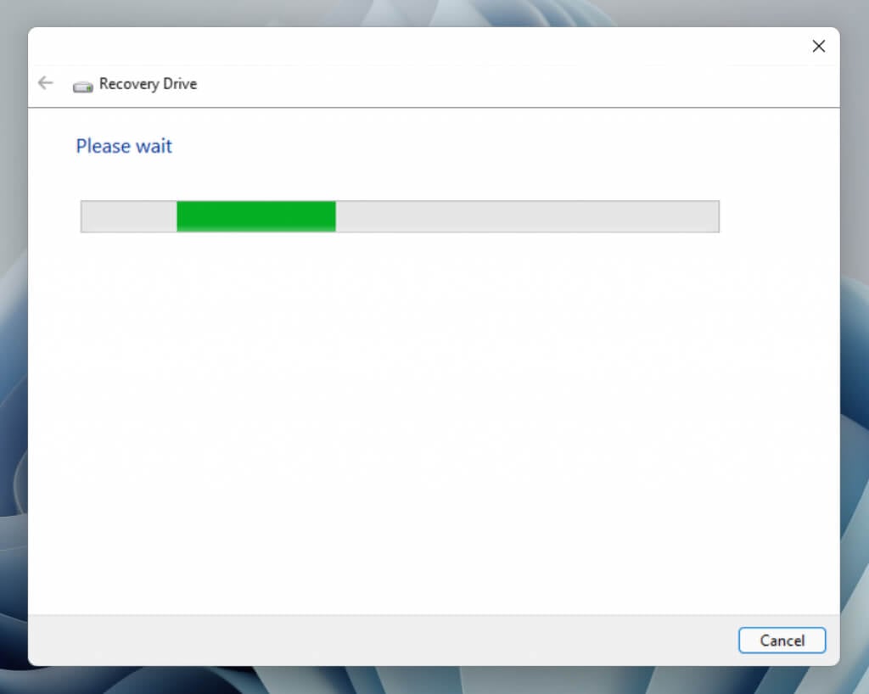Click the Recovery Drive disk icon
Image resolution: width=869 pixels, height=694 pixels.
pyautogui.click(x=82, y=87)
